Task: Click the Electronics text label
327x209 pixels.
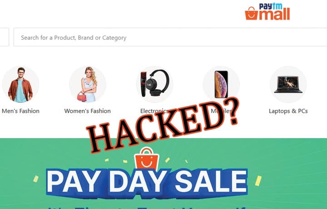Action: pyautogui.click(x=154, y=111)
